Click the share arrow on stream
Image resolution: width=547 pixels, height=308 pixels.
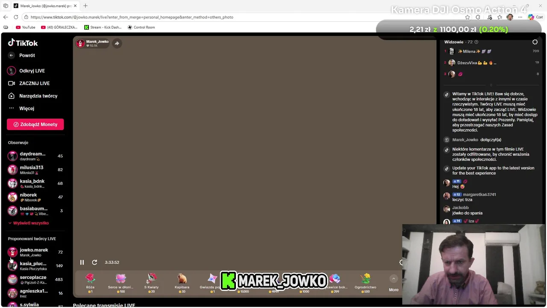click(x=117, y=43)
